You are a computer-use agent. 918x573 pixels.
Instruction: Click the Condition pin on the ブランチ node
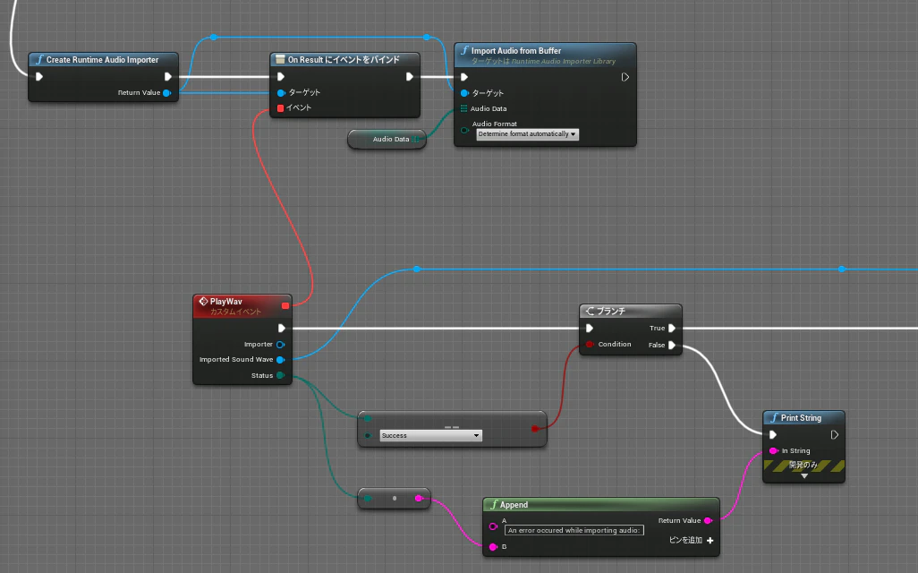click(590, 345)
